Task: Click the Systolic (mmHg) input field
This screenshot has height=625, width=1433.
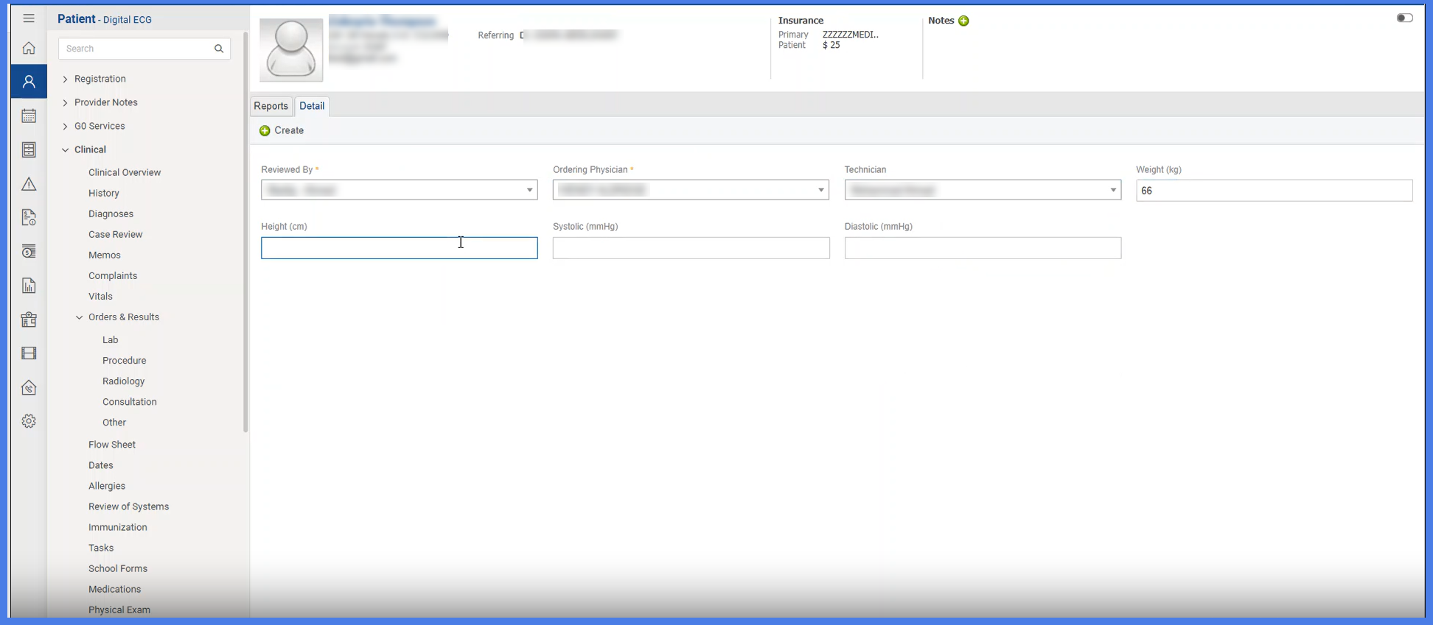Action: [x=691, y=247]
